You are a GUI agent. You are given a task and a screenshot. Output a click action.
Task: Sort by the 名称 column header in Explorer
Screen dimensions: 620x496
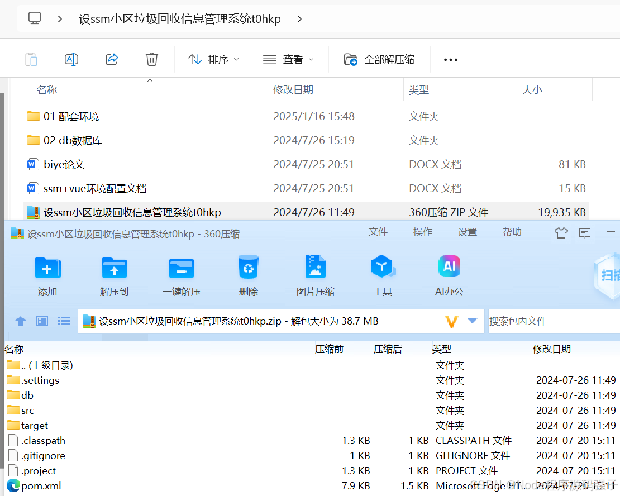(x=47, y=90)
